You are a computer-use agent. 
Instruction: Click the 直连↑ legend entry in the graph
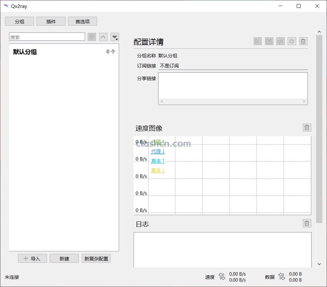(x=158, y=161)
